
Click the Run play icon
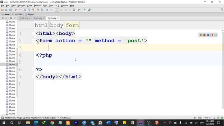coord(62,10)
